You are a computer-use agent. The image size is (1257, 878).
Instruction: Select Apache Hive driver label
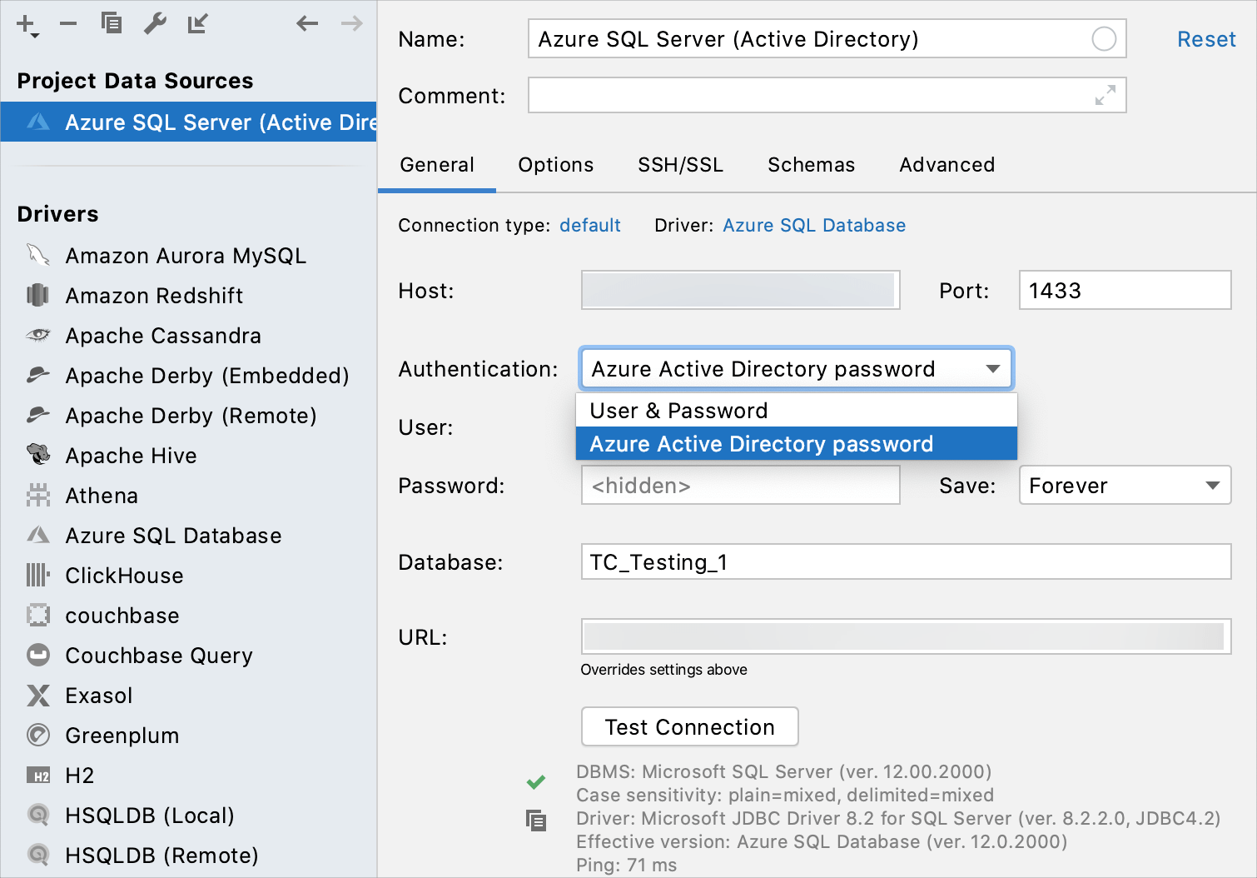[131, 456]
